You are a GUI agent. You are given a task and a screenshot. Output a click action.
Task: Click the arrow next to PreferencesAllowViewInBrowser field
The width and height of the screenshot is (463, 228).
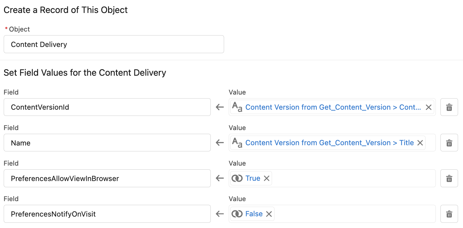220,178
